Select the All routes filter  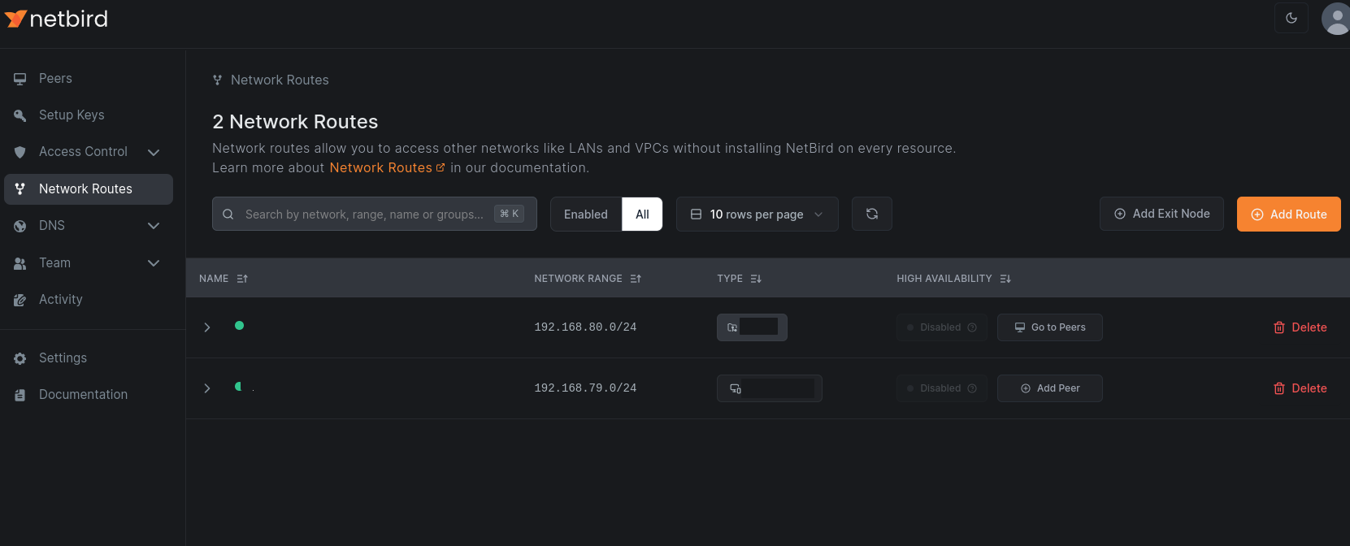coord(642,214)
